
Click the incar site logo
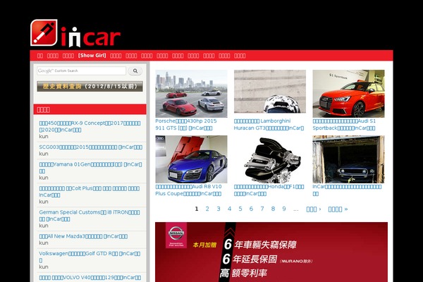click(x=75, y=33)
